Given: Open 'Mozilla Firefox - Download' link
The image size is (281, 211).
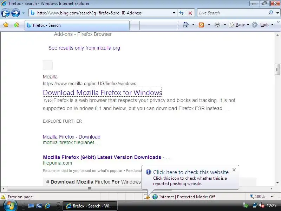Looking at the screenshot, I should click(x=72, y=137).
